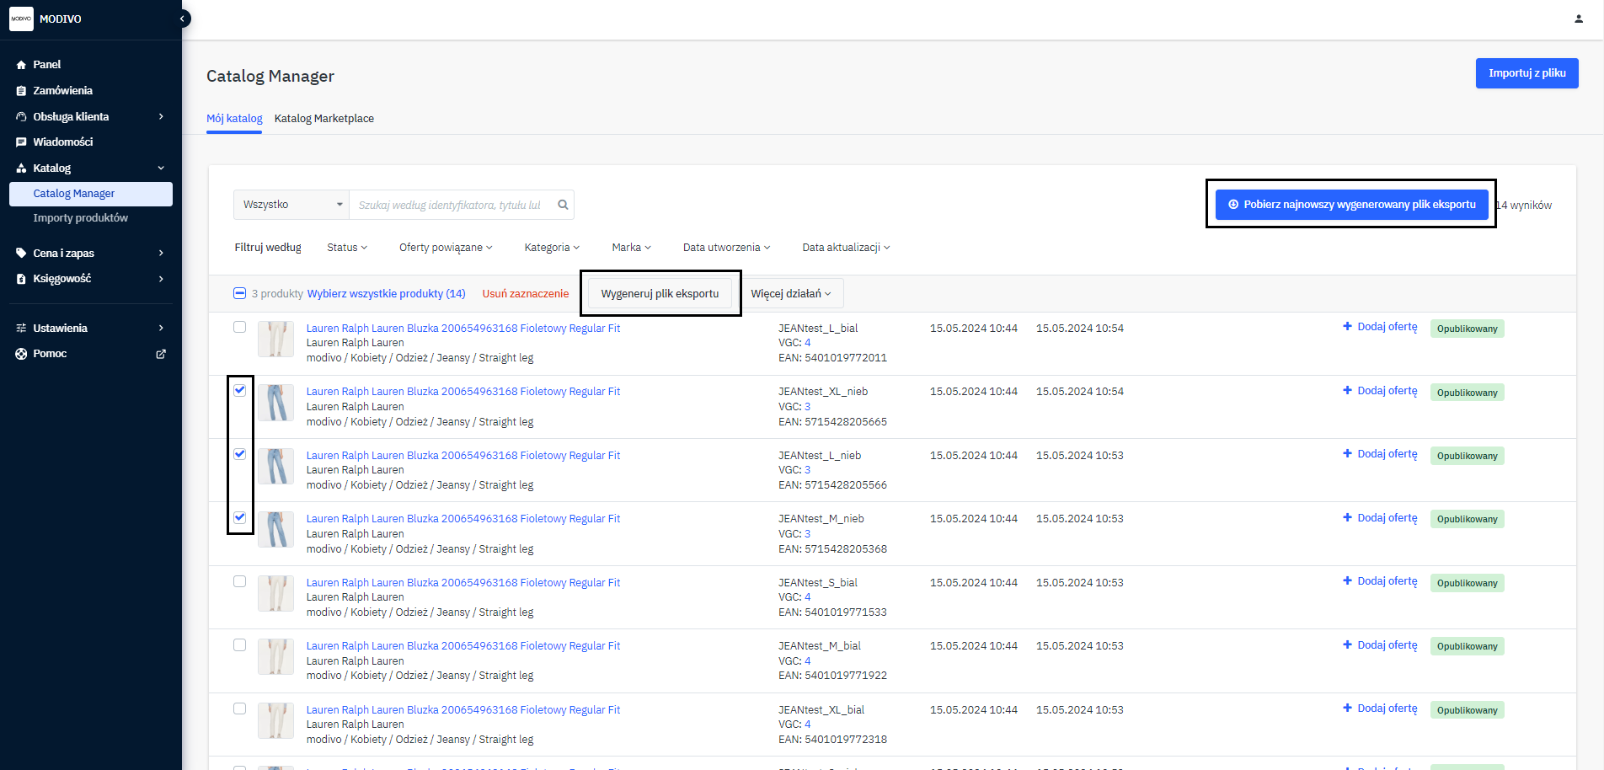
Task: Open the Wszystko search type dropdown
Action: pos(291,205)
